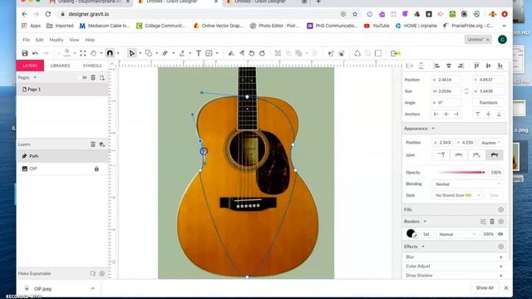The height and width of the screenshot is (299, 532).
Task: Click the black border color swatch
Action: 411,233
